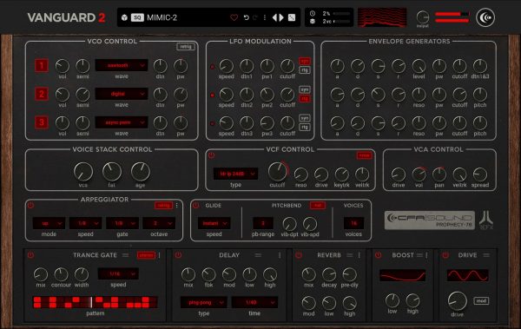Open the MIMIC-2 preset name browser
The width and height of the screenshot is (521, 329).
[x=162, y=17]
